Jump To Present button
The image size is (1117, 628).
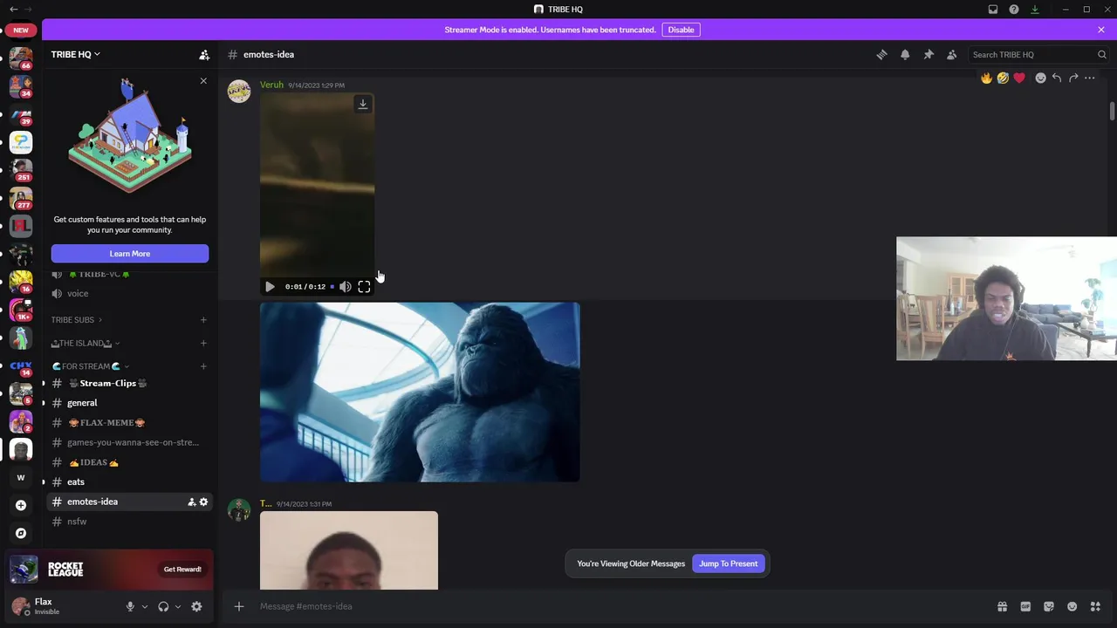pyautogui.click(x=728, y=563)
